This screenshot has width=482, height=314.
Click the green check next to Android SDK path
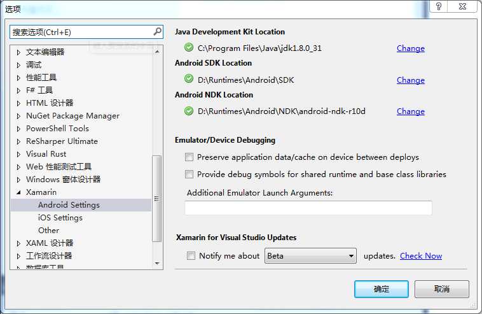pyautogui.click(x=188, y=79)
